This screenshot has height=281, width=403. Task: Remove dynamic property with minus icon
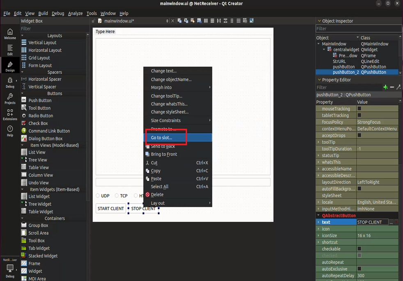pos(392,87)
